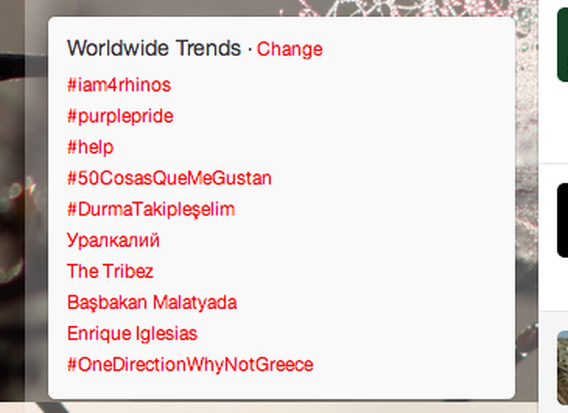Click the dark green avatar at top right
Viewport: 568px width, 413px height.
click(563, 45)
